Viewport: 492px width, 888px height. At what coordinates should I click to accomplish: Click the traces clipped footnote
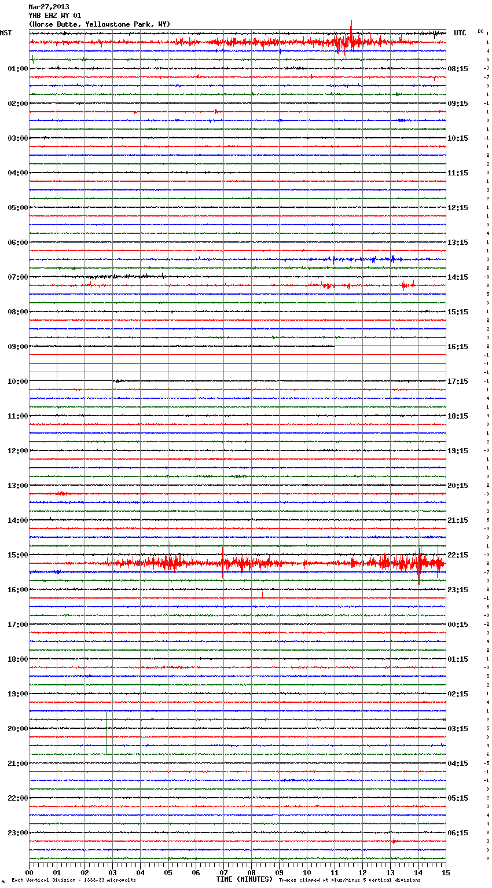pos(350,880)
